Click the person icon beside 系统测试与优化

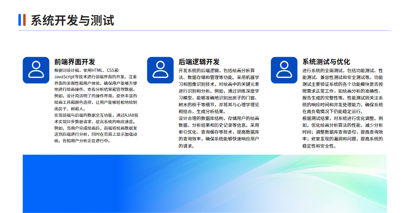[284, 70]
